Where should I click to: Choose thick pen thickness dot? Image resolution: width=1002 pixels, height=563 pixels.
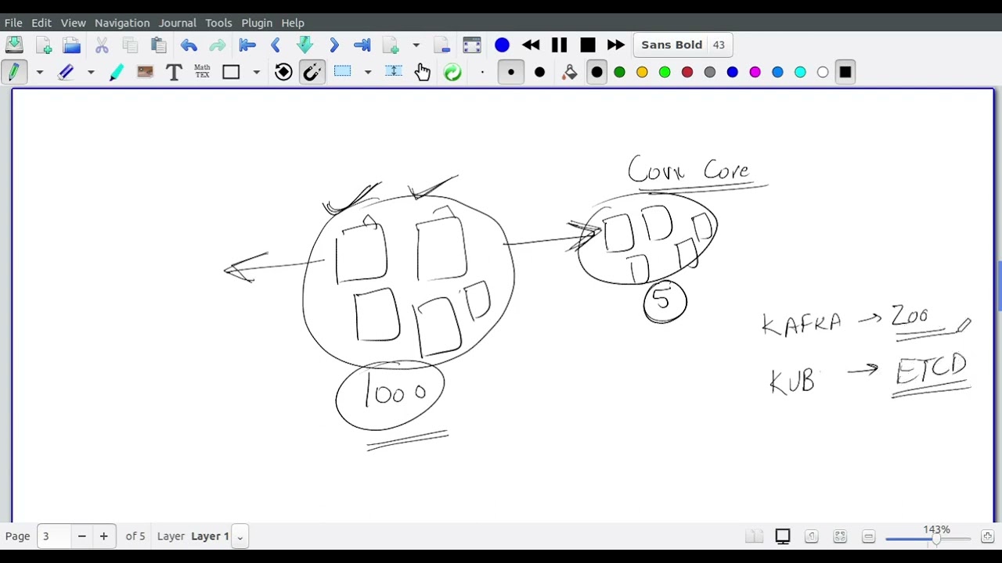point(539,73)
